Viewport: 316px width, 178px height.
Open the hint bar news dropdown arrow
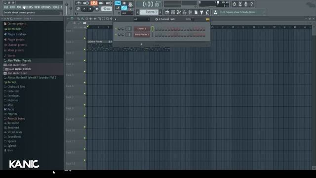tap(264, 12)
